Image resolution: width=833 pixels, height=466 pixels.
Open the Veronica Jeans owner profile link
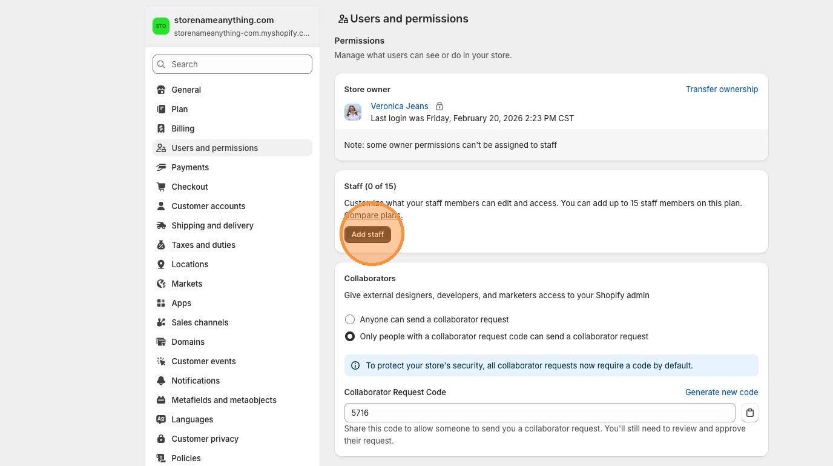click(x=400, y=106)
